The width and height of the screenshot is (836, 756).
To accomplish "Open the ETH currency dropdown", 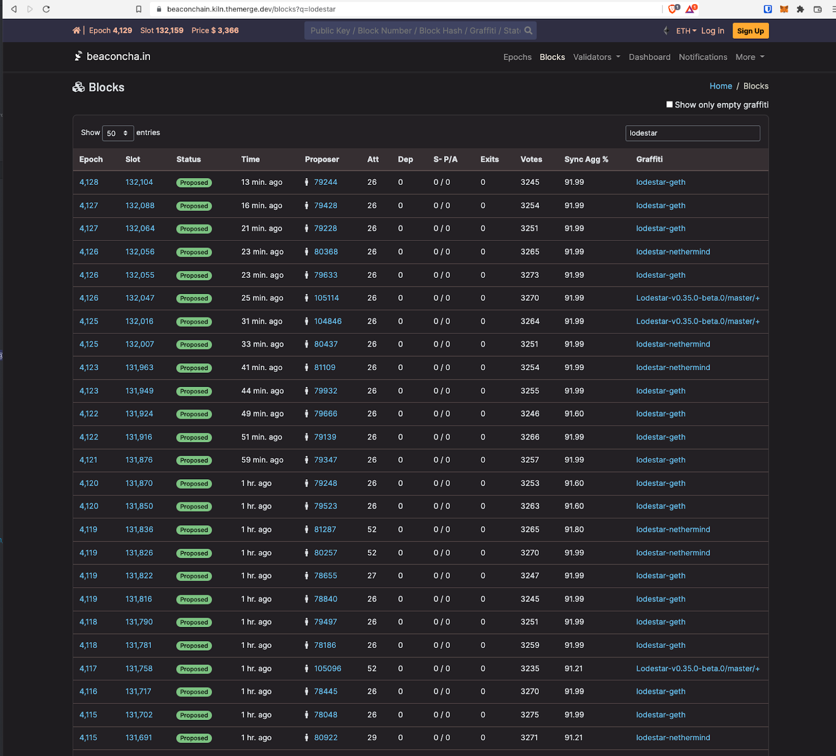I will point(686,31).
